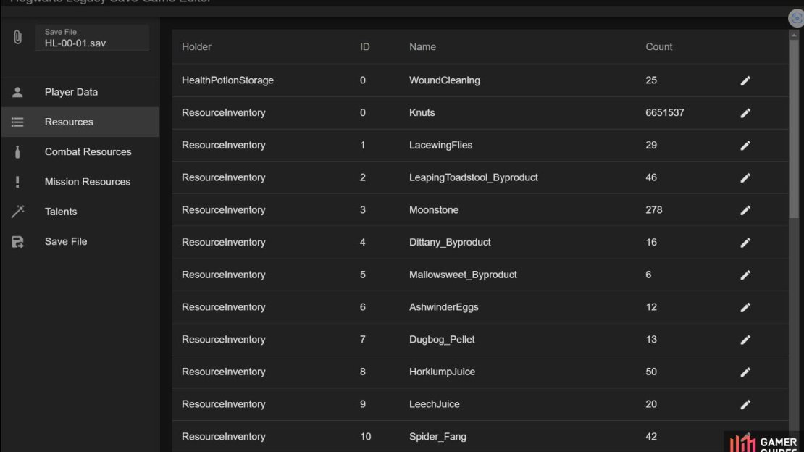Click the HorklumpJuice count 50
This screenshot has width=804, height=452.
651,372
